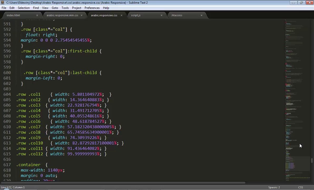Switch to the script.js tab

click(x=136, y=15)
